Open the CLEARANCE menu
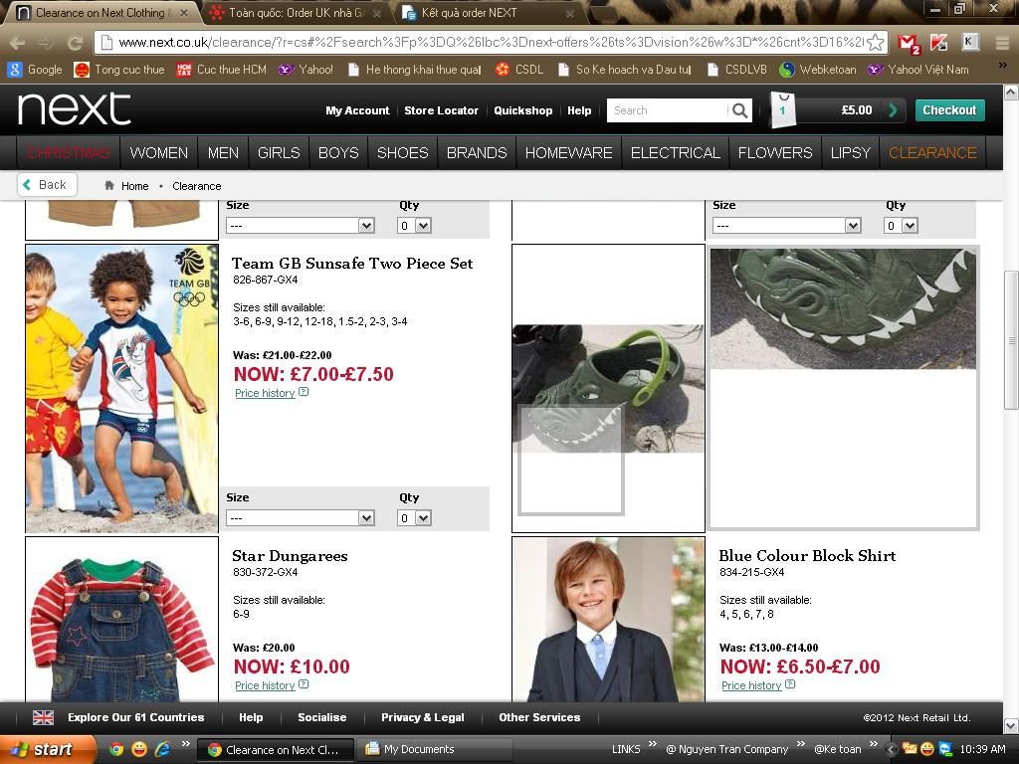Image resolution: width=1019 pixels, height=764 pixels. tap(932, 152)
